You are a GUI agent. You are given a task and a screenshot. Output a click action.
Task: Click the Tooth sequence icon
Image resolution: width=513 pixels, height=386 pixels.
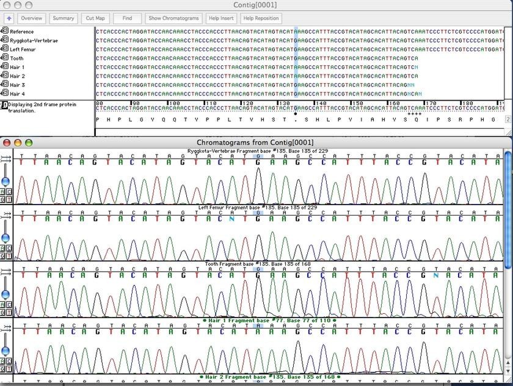pyautogui.click(x=5, y=58)
